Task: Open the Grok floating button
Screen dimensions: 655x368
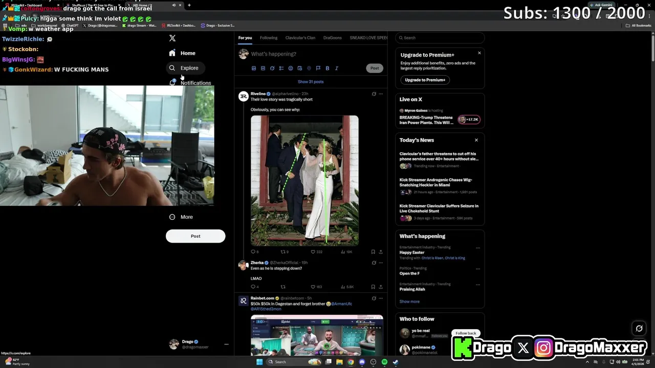Action: pos(639,329)
